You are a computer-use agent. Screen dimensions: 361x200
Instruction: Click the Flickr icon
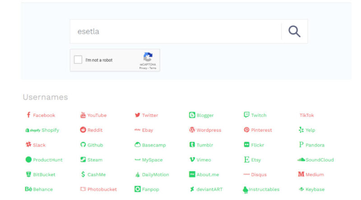(x=246, y=145)
